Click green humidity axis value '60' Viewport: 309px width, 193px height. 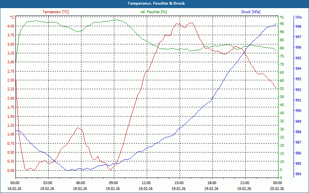(282, 81)
